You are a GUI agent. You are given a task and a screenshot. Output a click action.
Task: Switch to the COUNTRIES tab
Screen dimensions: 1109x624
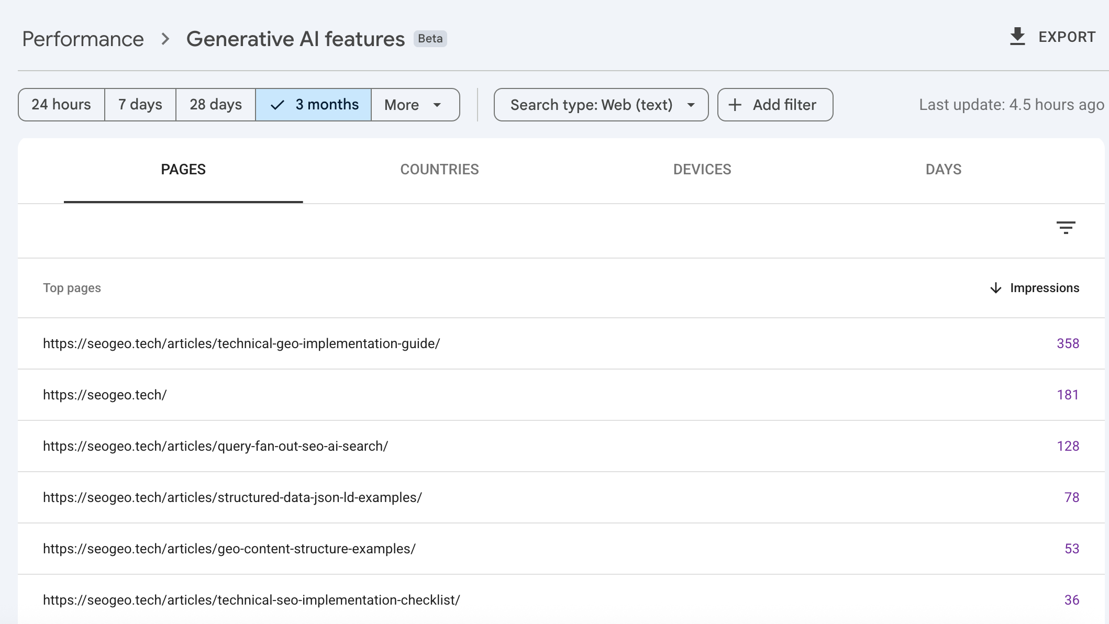click(439, 170)
